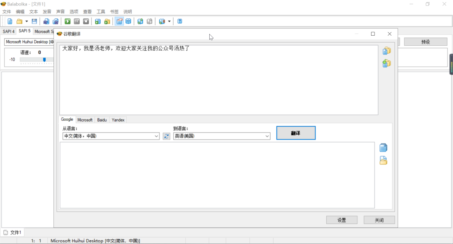Screen dimensions: 453x244
Task: Select the Microsoft Speech tab in main window
Action: pos(44,31)
